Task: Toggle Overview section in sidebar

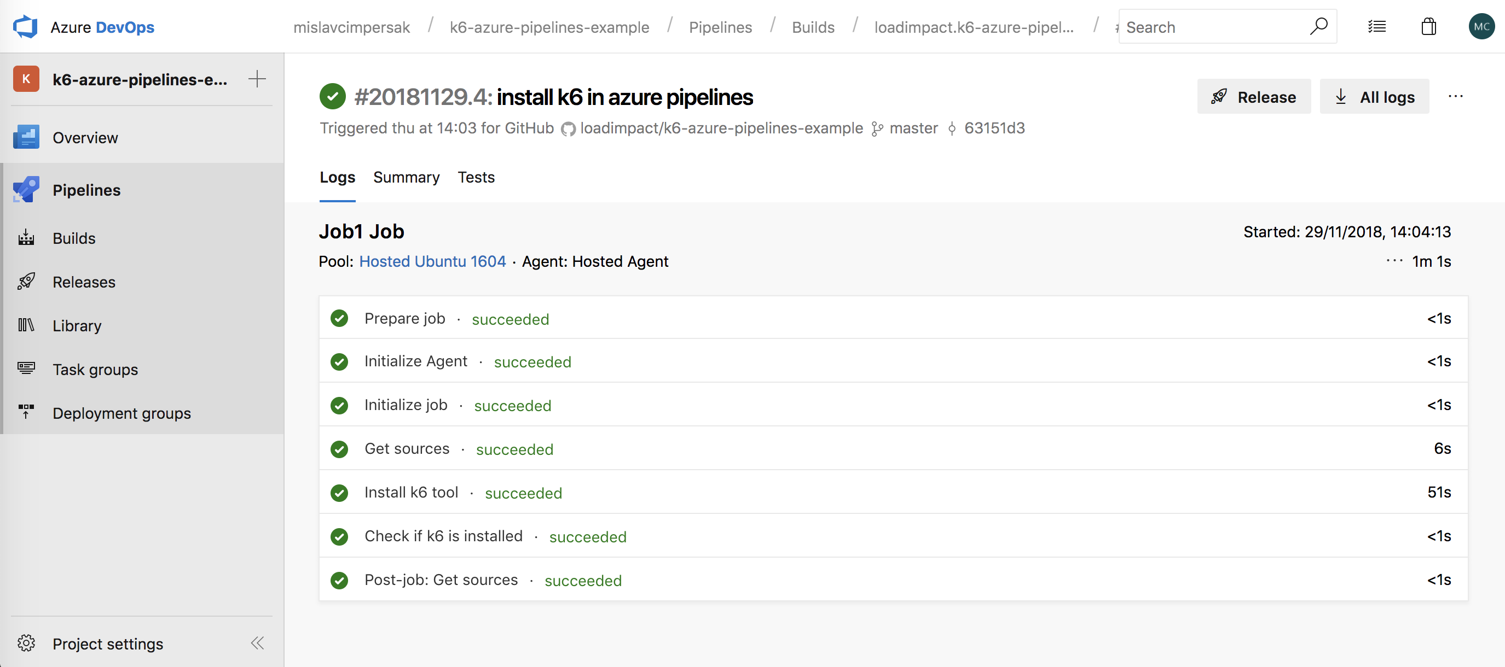Action: click(85, 137)
